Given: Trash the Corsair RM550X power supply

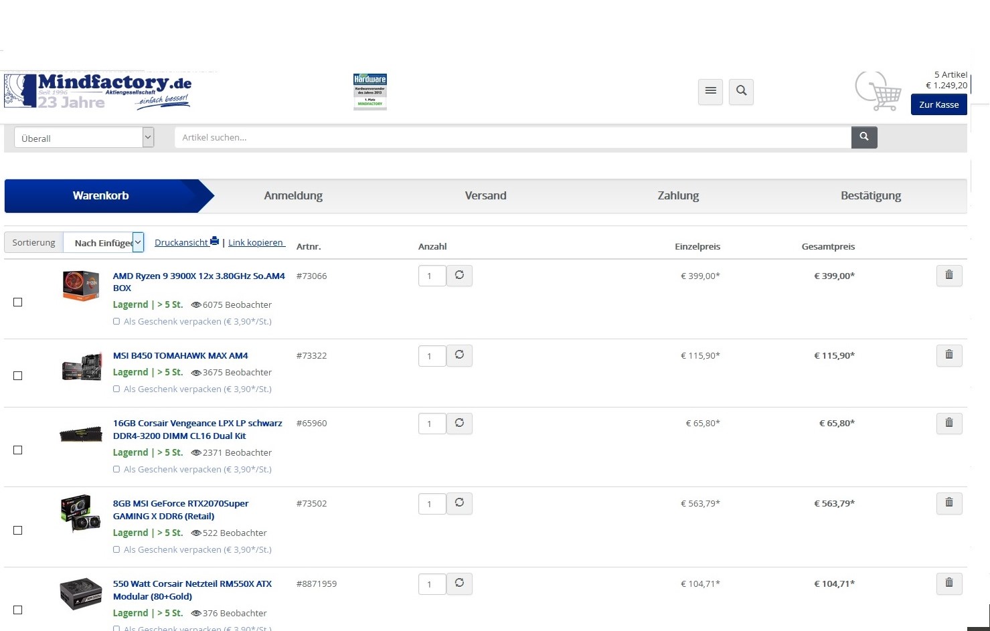Looking at the screenshot, I should coord(949,583).
